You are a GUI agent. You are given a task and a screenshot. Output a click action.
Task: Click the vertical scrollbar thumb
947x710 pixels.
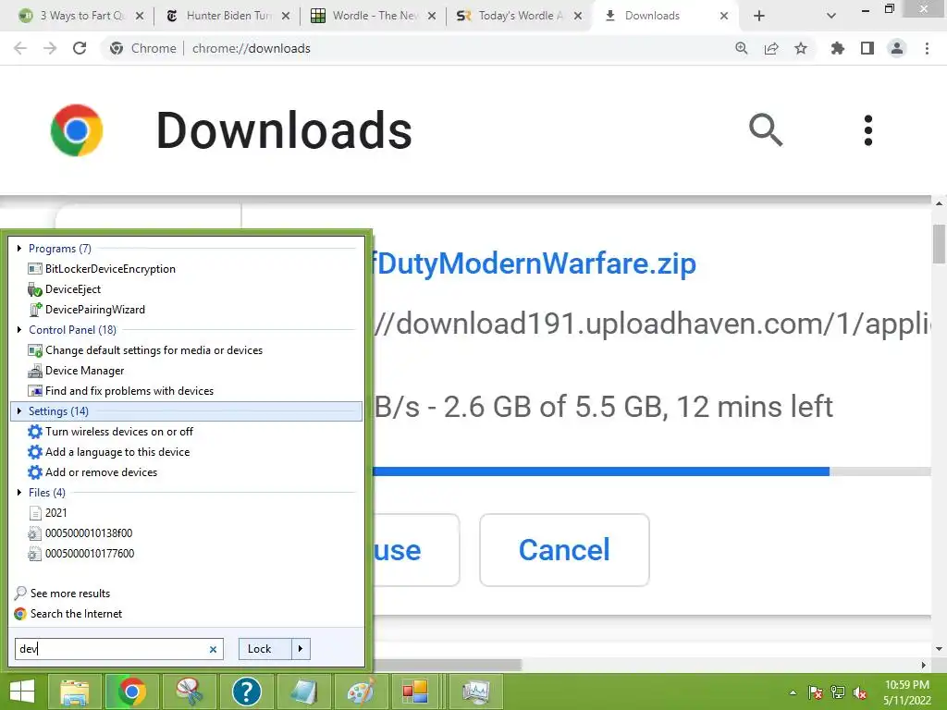tap(939, 244)
